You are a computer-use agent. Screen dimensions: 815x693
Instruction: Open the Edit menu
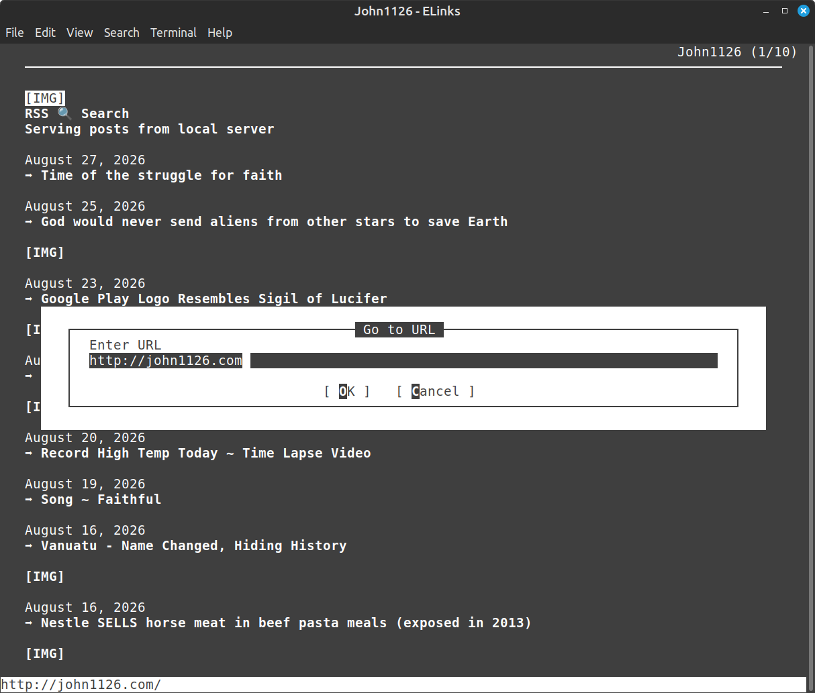click(45, 32)
